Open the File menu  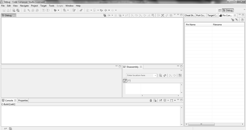click(3, 6)
